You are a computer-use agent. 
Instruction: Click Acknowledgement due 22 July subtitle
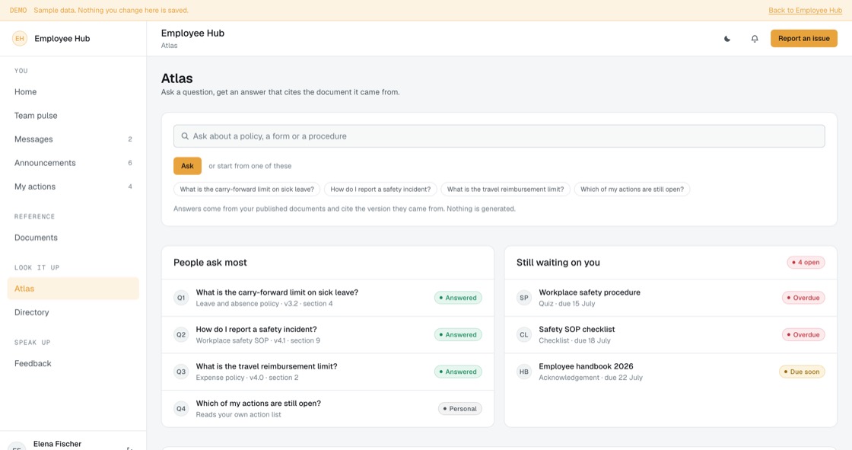click(590, 378)
